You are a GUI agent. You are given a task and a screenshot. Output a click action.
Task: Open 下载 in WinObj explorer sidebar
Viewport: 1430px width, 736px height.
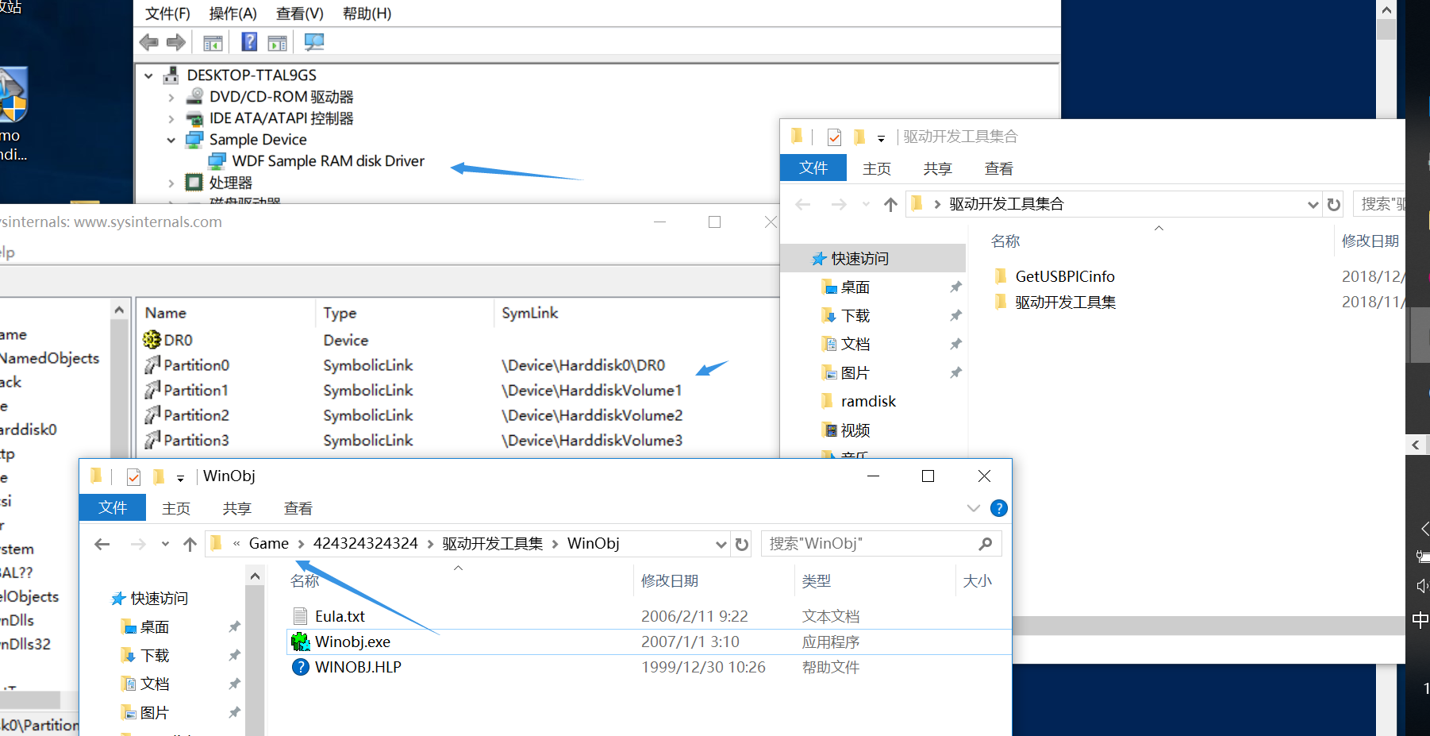click(x=154, y=656)
